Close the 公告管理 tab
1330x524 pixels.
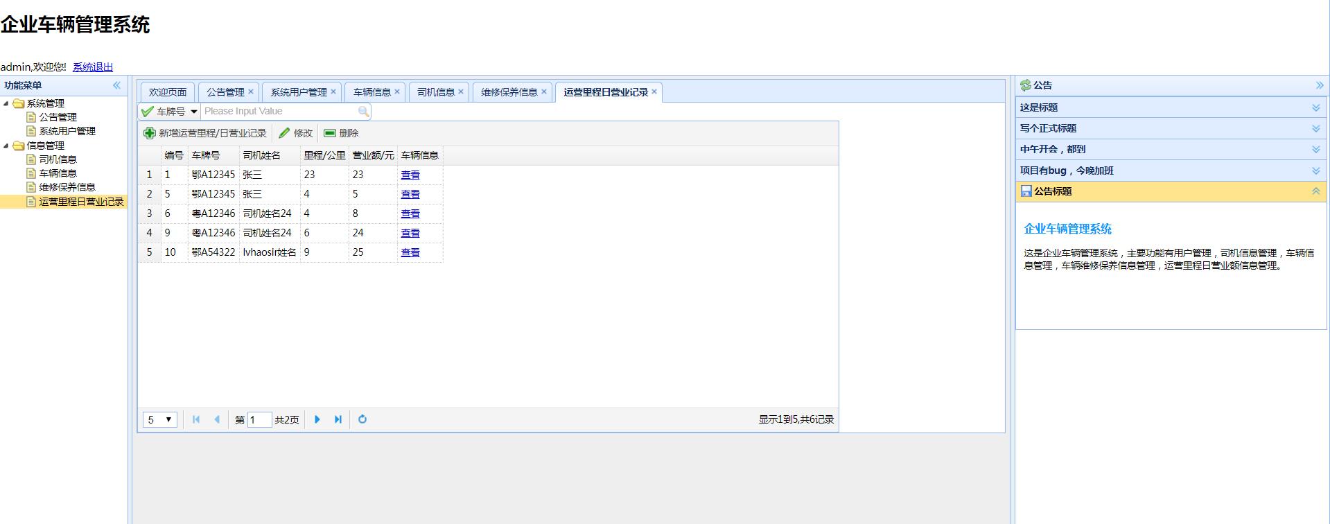pos(251,91)
